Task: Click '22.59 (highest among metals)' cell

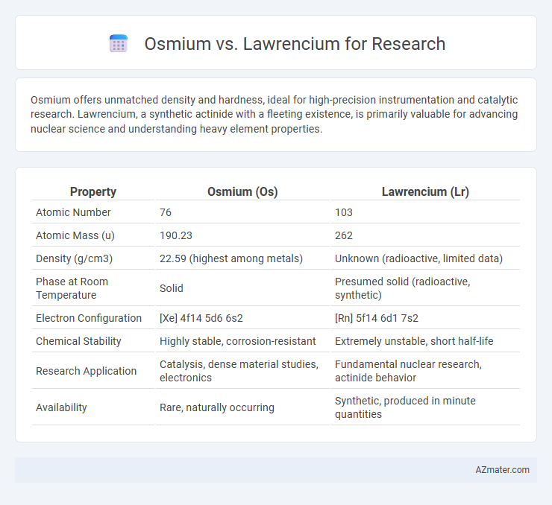Action: click(x=231, y=258)
